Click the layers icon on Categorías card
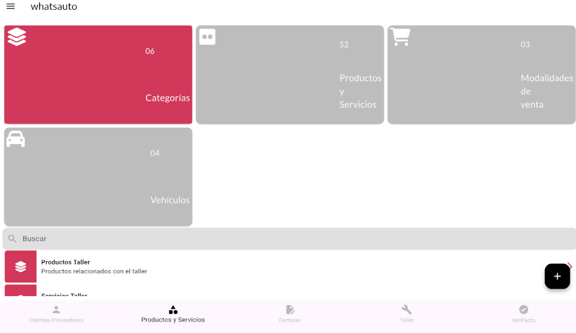576x333 pixels. pos(17,37)
